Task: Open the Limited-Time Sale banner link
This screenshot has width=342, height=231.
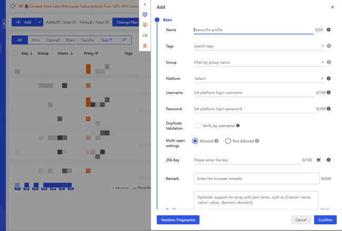Action: point(84,6)
